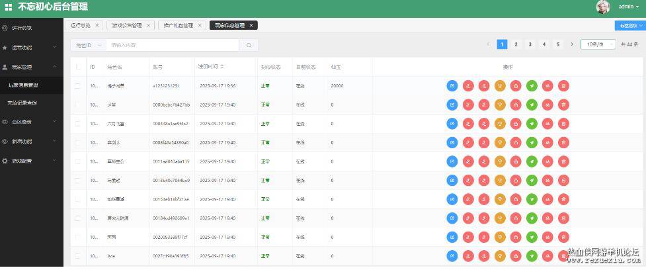Image resolution: width=646 pixels, height=270 pixels.
Task: Go to page 3
Action: (530, 44)
